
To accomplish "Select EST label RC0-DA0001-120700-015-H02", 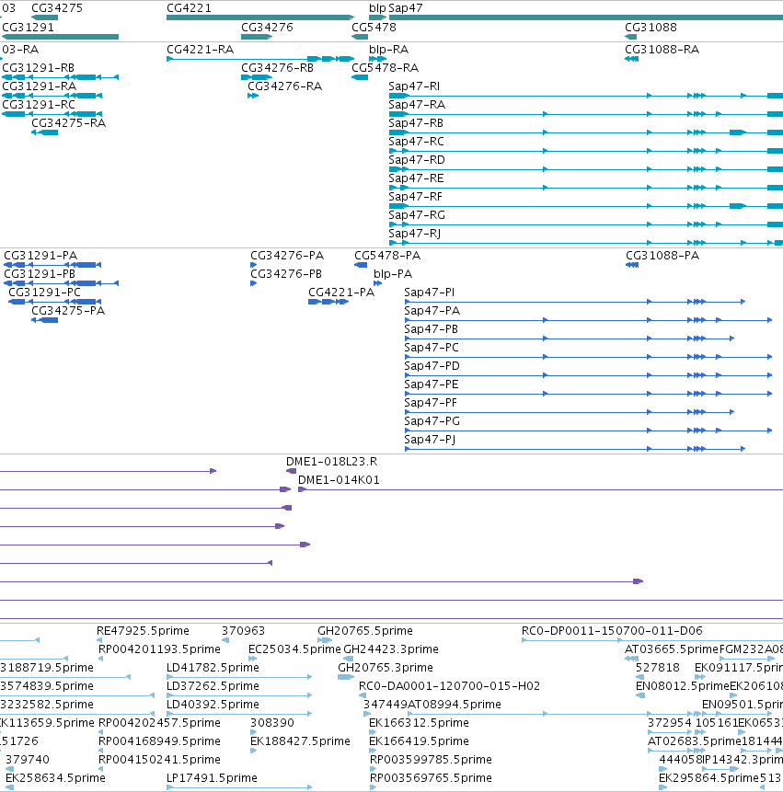I will (x=450, y=686).
